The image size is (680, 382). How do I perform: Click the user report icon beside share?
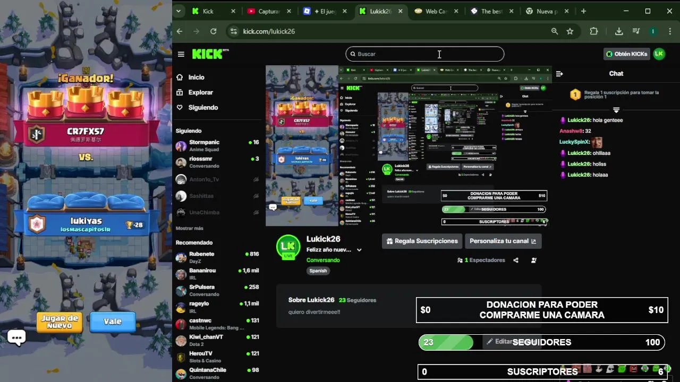[x=534, y=261]
